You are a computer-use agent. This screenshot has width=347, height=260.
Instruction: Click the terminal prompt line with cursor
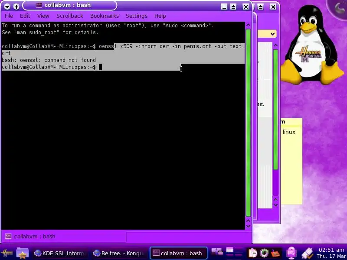click(52, 67)
